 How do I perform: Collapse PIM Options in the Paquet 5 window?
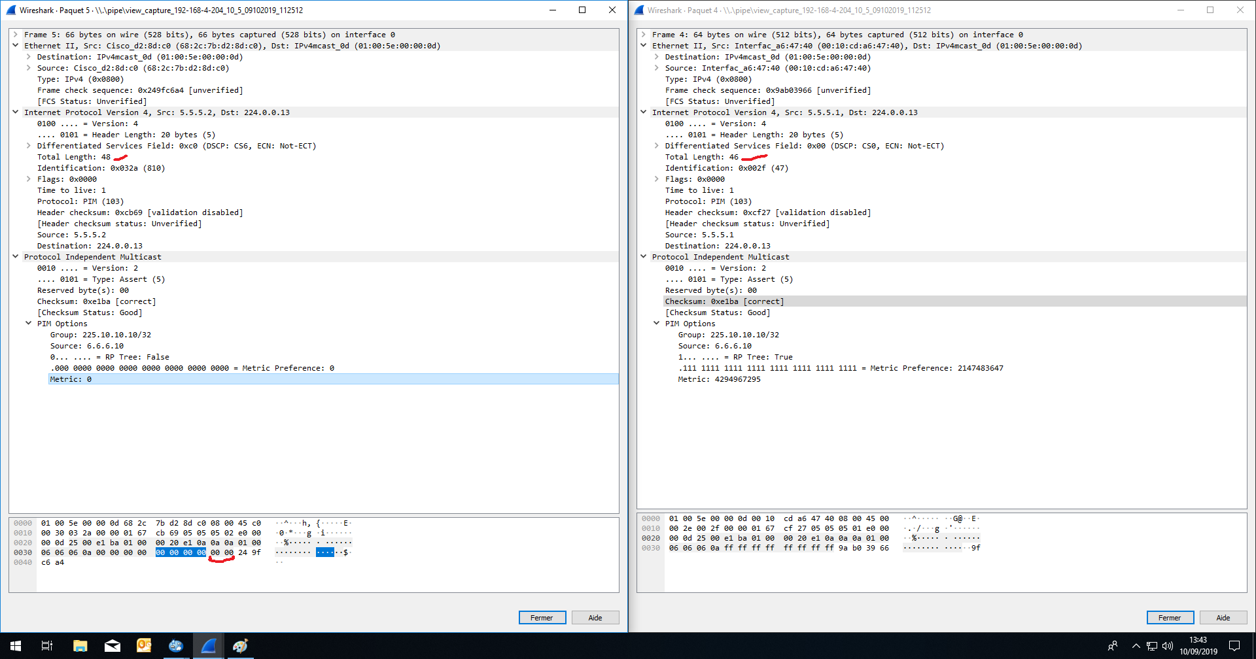coord(28,324)
